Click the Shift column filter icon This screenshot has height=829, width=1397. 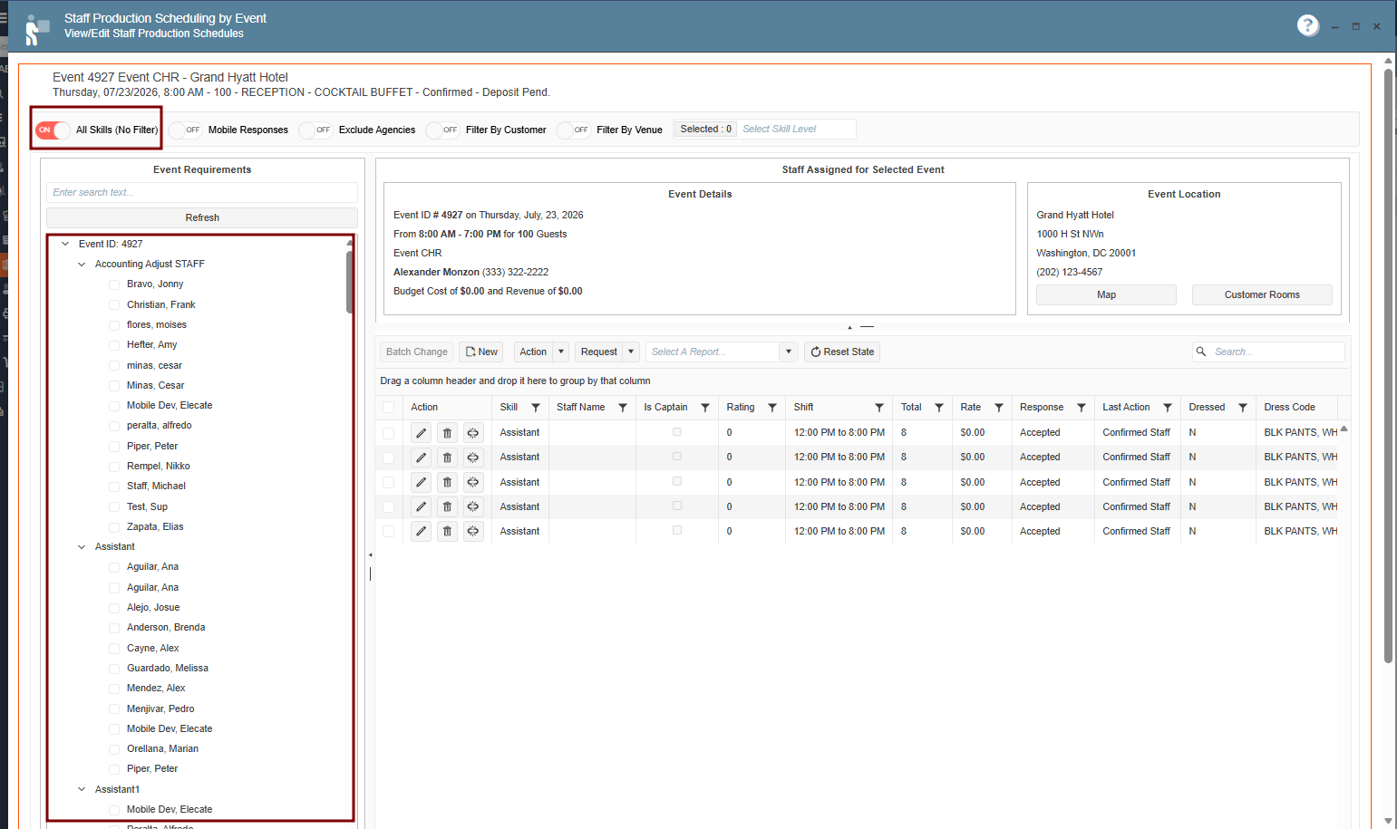(879, 408)
